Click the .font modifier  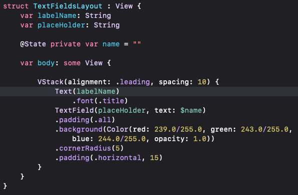point(83,101)
